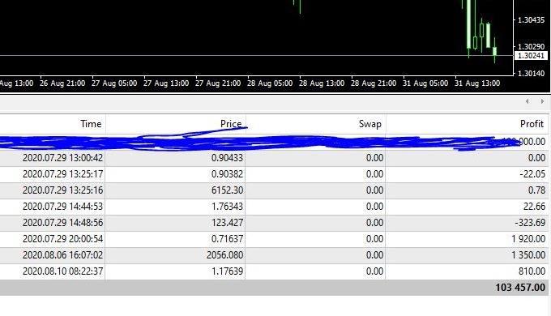Select the row with profit -323.69

[274, 223]
